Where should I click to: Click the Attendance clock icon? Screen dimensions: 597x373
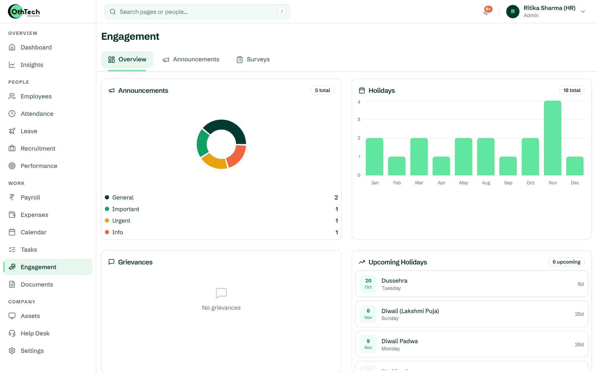point(12,114)
